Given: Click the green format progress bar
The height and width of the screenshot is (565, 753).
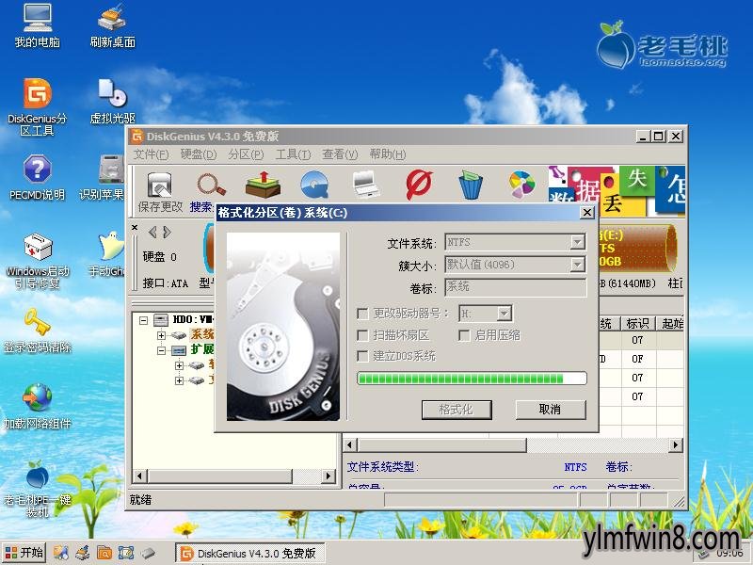Looking at the screenshot, I should tap(473, 379).
